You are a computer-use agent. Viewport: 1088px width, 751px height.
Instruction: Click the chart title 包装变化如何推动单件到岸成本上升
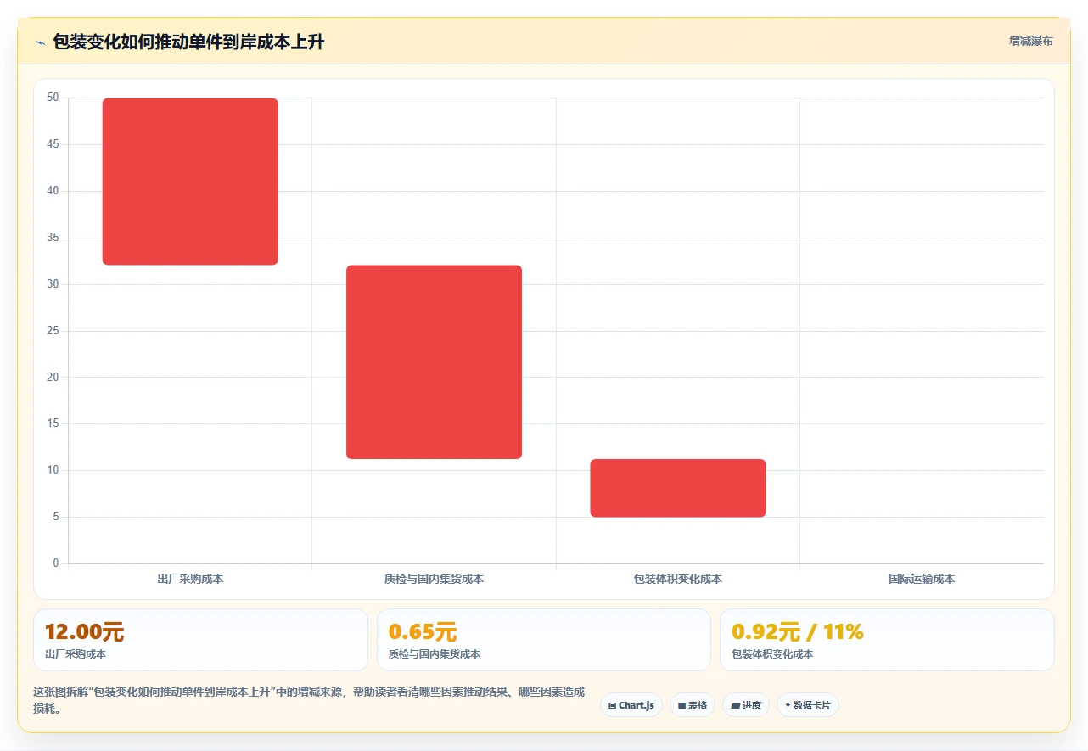188,42
